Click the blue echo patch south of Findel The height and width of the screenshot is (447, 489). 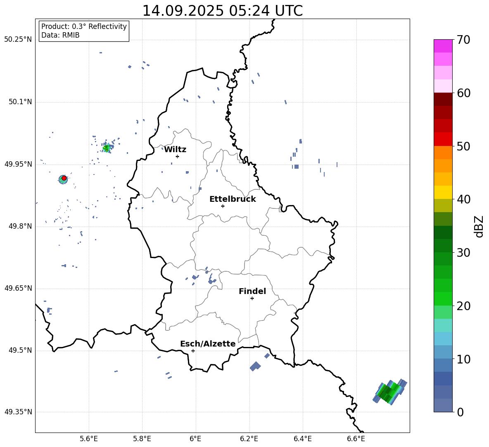point(255,366)
